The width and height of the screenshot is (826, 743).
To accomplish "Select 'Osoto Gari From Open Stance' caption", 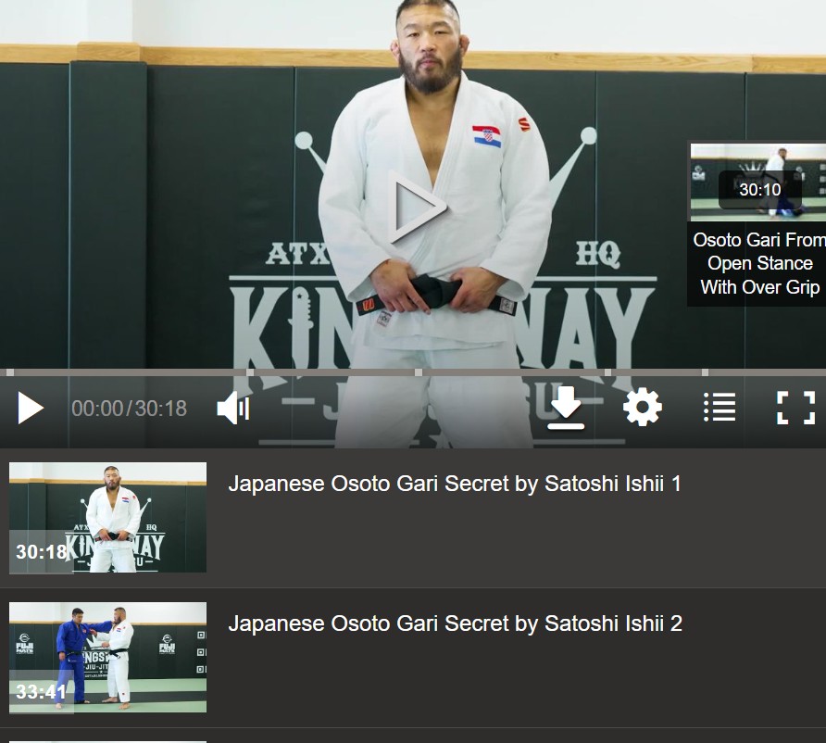I will point(758,263).
